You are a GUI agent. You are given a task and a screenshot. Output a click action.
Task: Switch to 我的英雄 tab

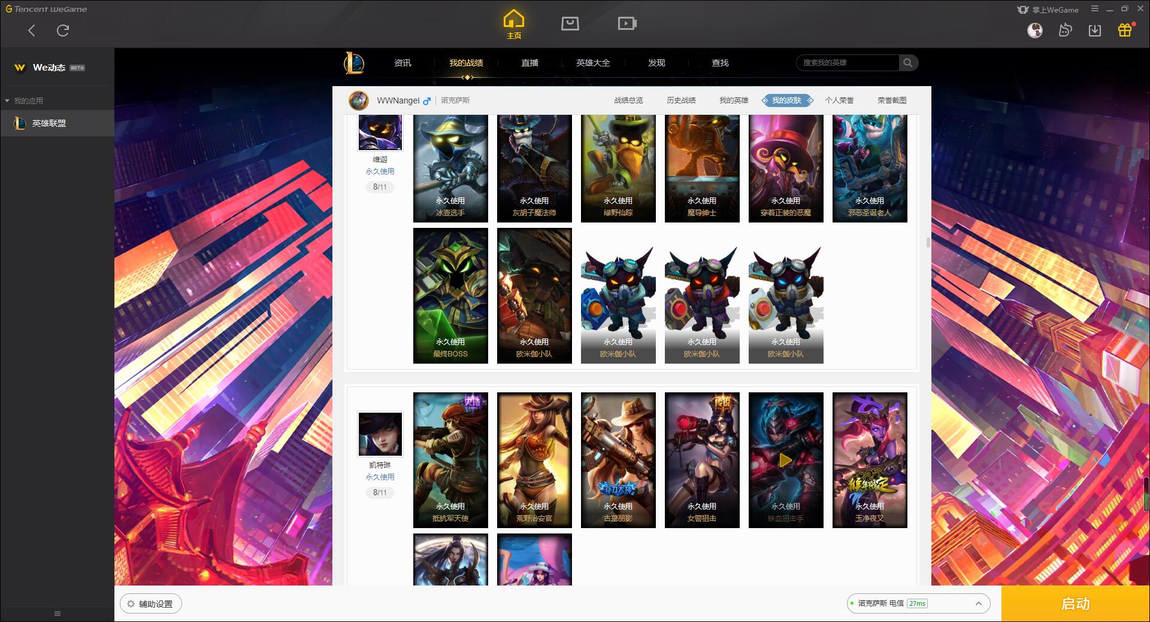734,100
